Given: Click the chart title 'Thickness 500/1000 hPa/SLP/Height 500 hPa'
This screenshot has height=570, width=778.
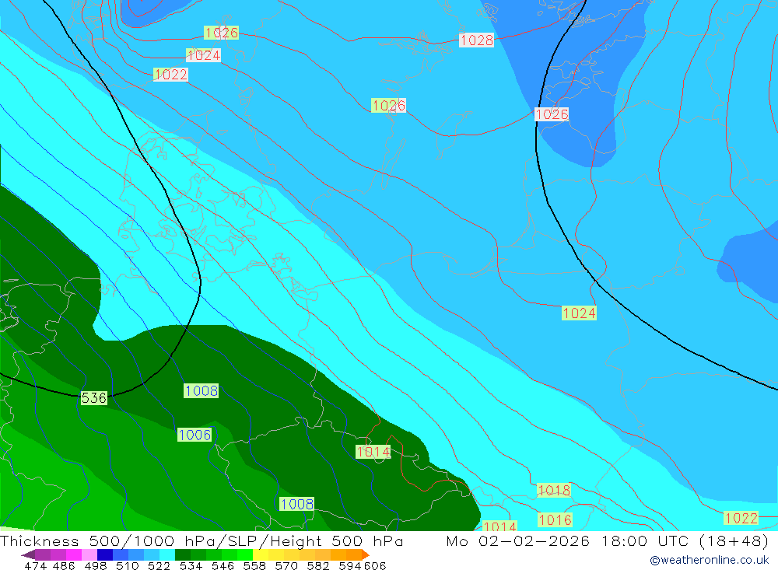Looking at the screenshot, I should [x=202, y=540].
